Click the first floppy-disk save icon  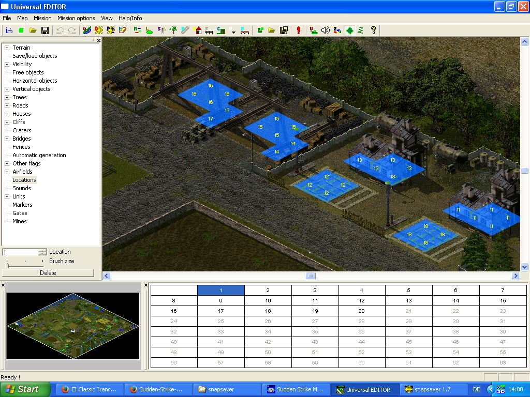click(x=45, y=30)
